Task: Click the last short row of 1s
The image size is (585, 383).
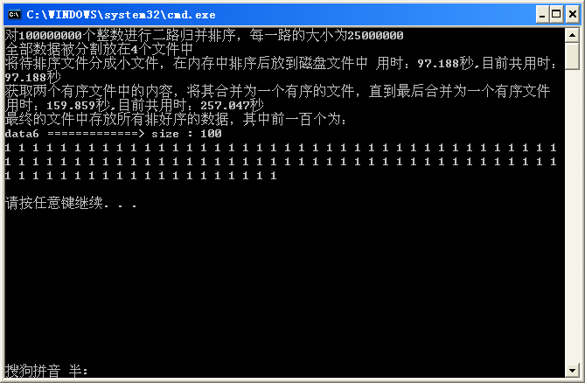Action: click(141, 175)
